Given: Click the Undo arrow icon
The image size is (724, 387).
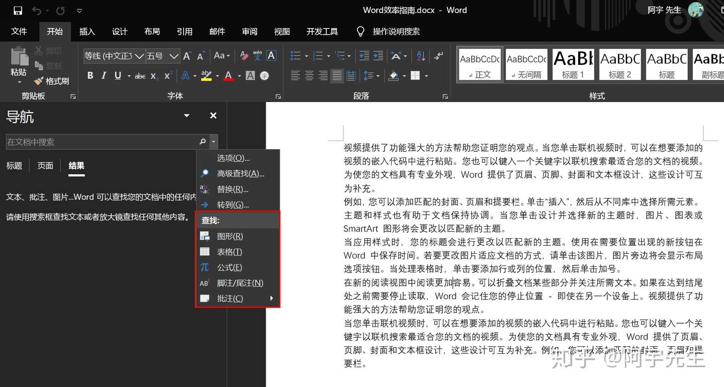Looking at the screenshot, I should (37, 10).
